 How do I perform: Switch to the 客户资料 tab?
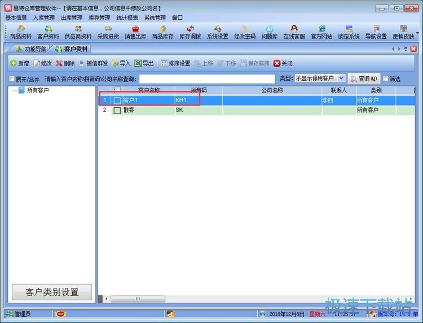[x=72, y=49]
